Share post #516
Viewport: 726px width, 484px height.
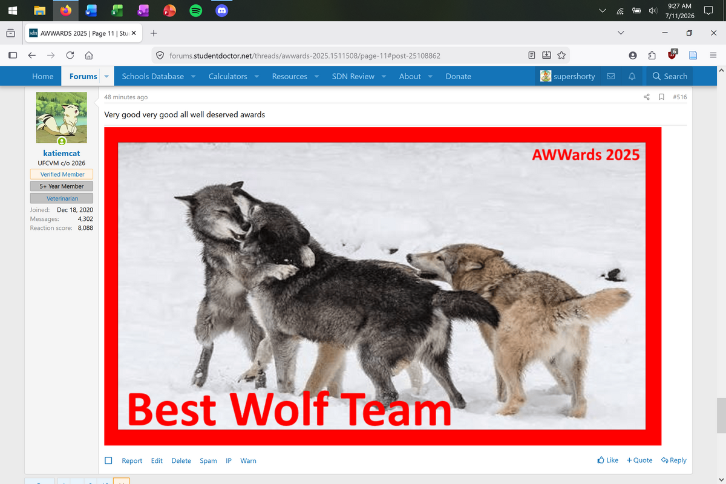[x=647, y=97]
